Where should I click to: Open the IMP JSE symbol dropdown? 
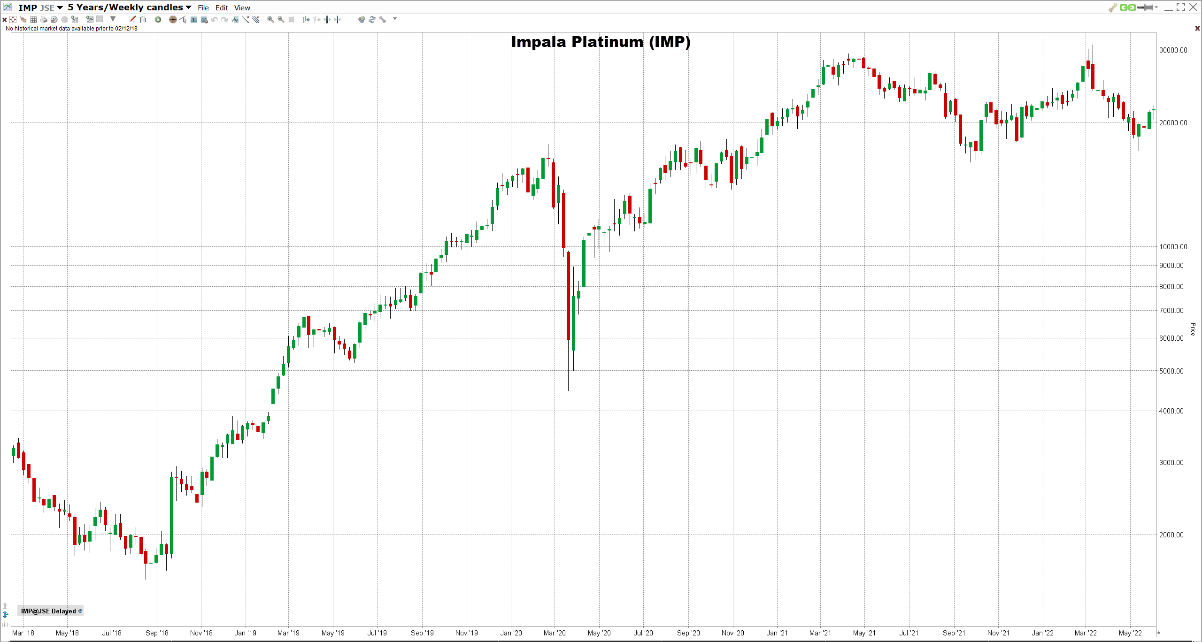click(x=40, y=8)
